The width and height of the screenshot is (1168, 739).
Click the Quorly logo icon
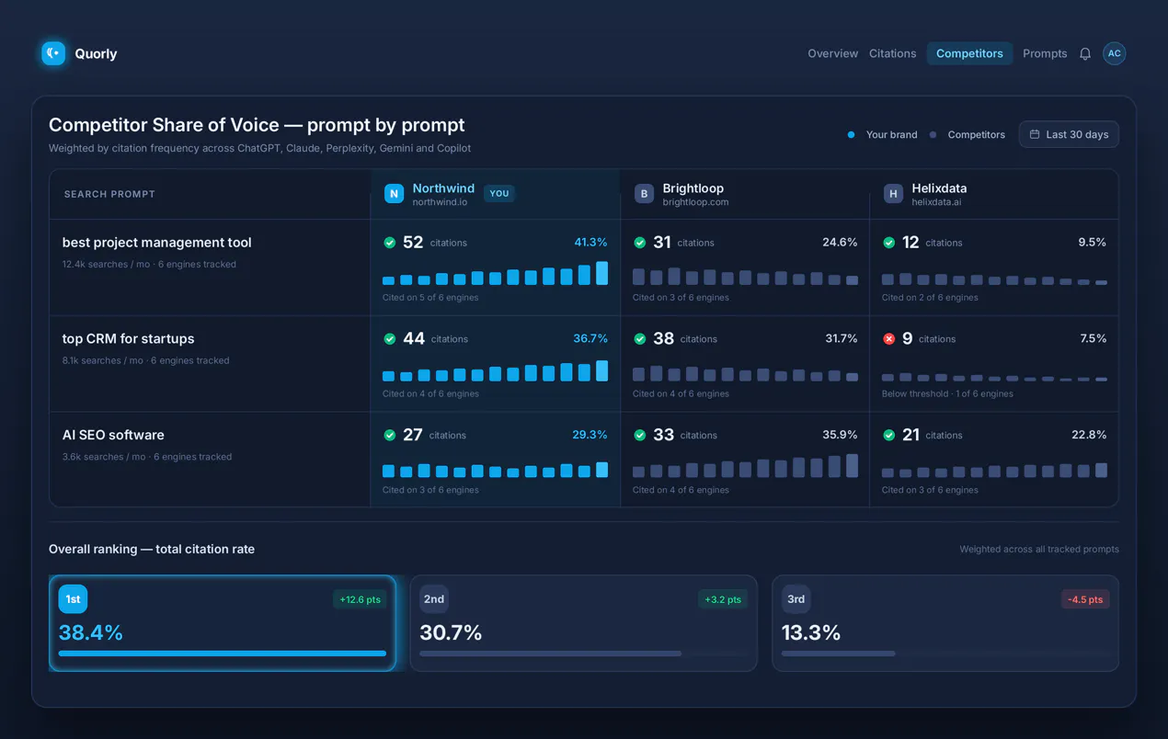coord(53,53)
